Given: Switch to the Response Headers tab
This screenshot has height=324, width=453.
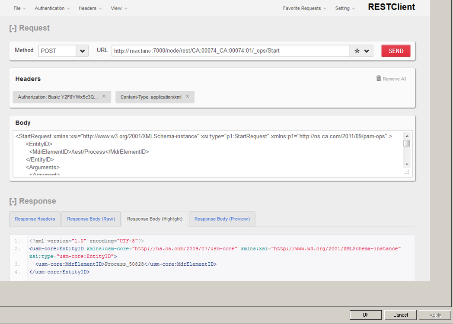Looking at the screenshot, I should point(35,219).
